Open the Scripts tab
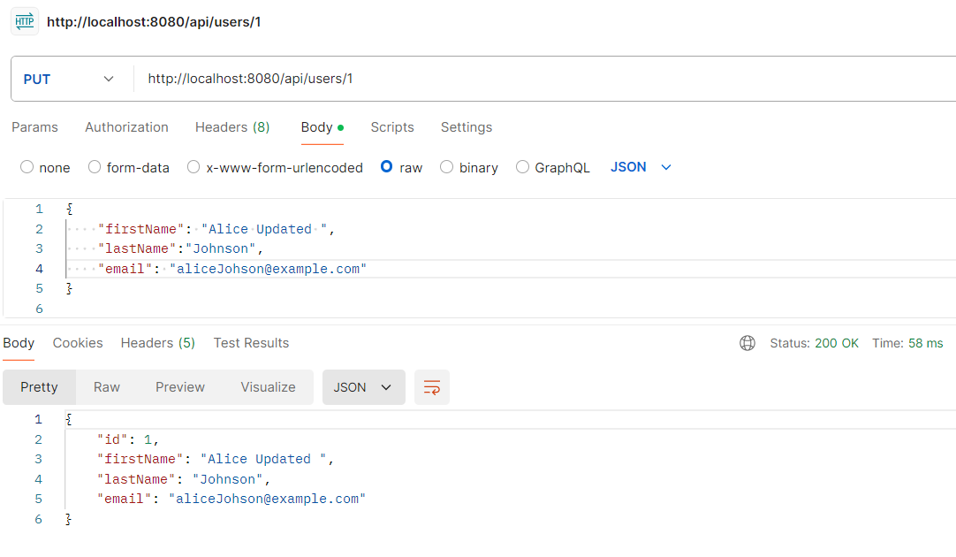The image size is (956, 557). (392, 127)
